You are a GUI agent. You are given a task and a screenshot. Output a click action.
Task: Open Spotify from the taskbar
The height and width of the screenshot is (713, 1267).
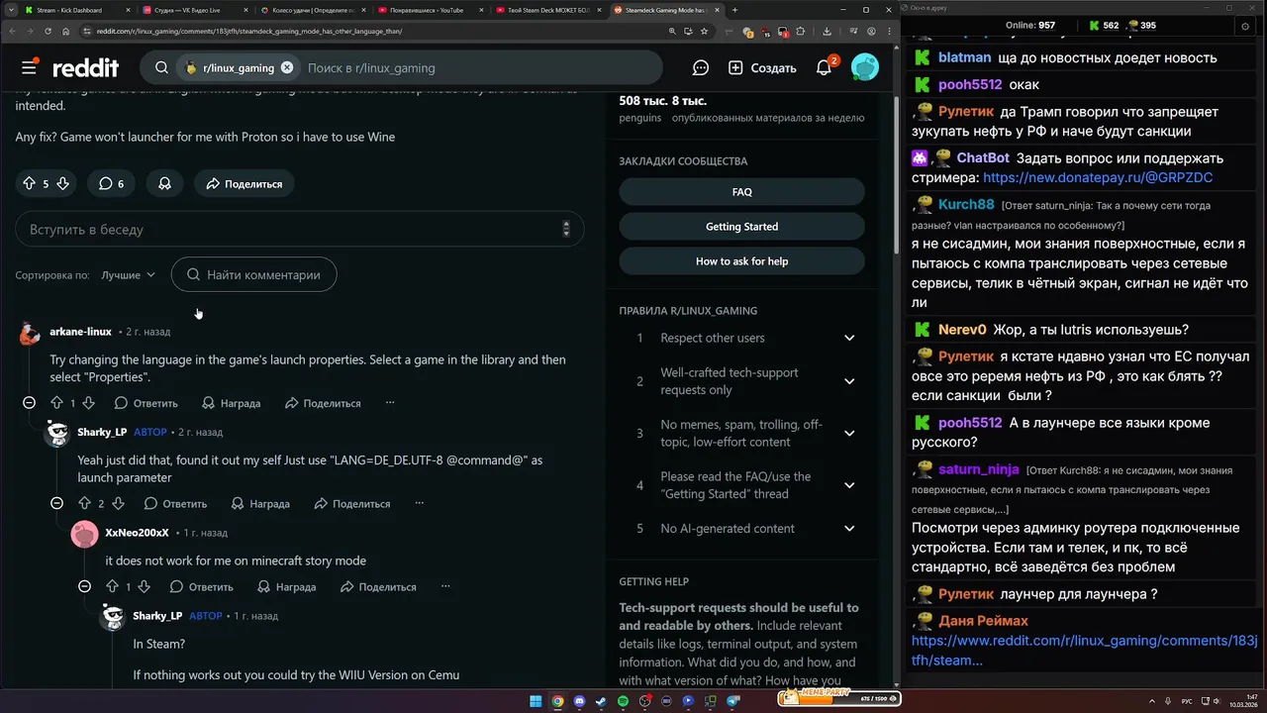623,701
